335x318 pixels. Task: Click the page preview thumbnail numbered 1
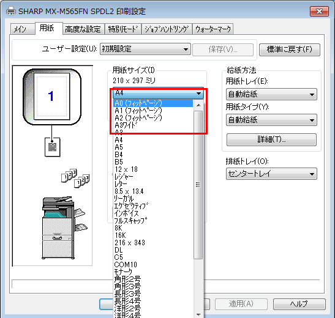(x=52, y=96)
